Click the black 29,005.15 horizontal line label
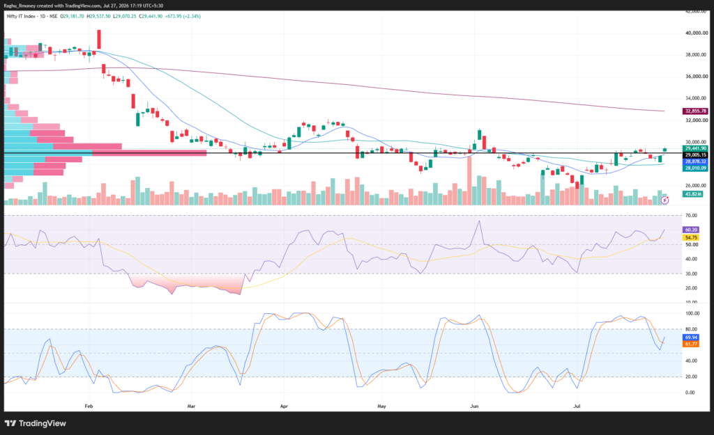 (x=695, y=155)
